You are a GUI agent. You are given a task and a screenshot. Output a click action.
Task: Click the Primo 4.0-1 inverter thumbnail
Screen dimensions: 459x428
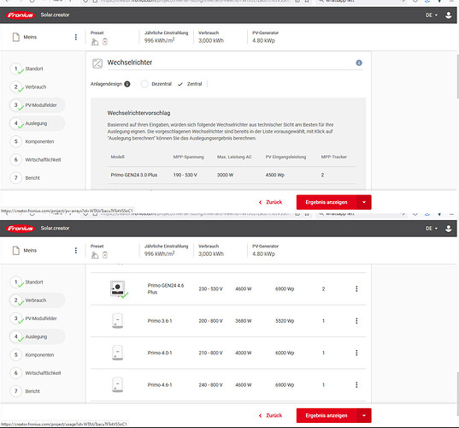[x=118, y=353]
